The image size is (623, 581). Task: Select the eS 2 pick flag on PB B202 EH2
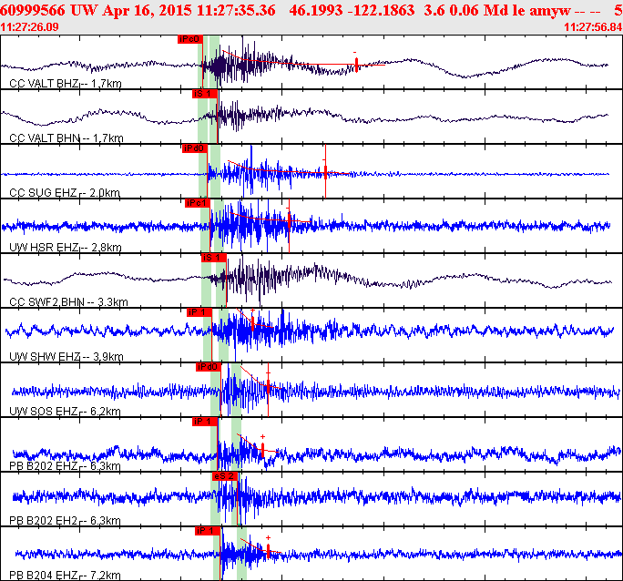tap(225, 475)
